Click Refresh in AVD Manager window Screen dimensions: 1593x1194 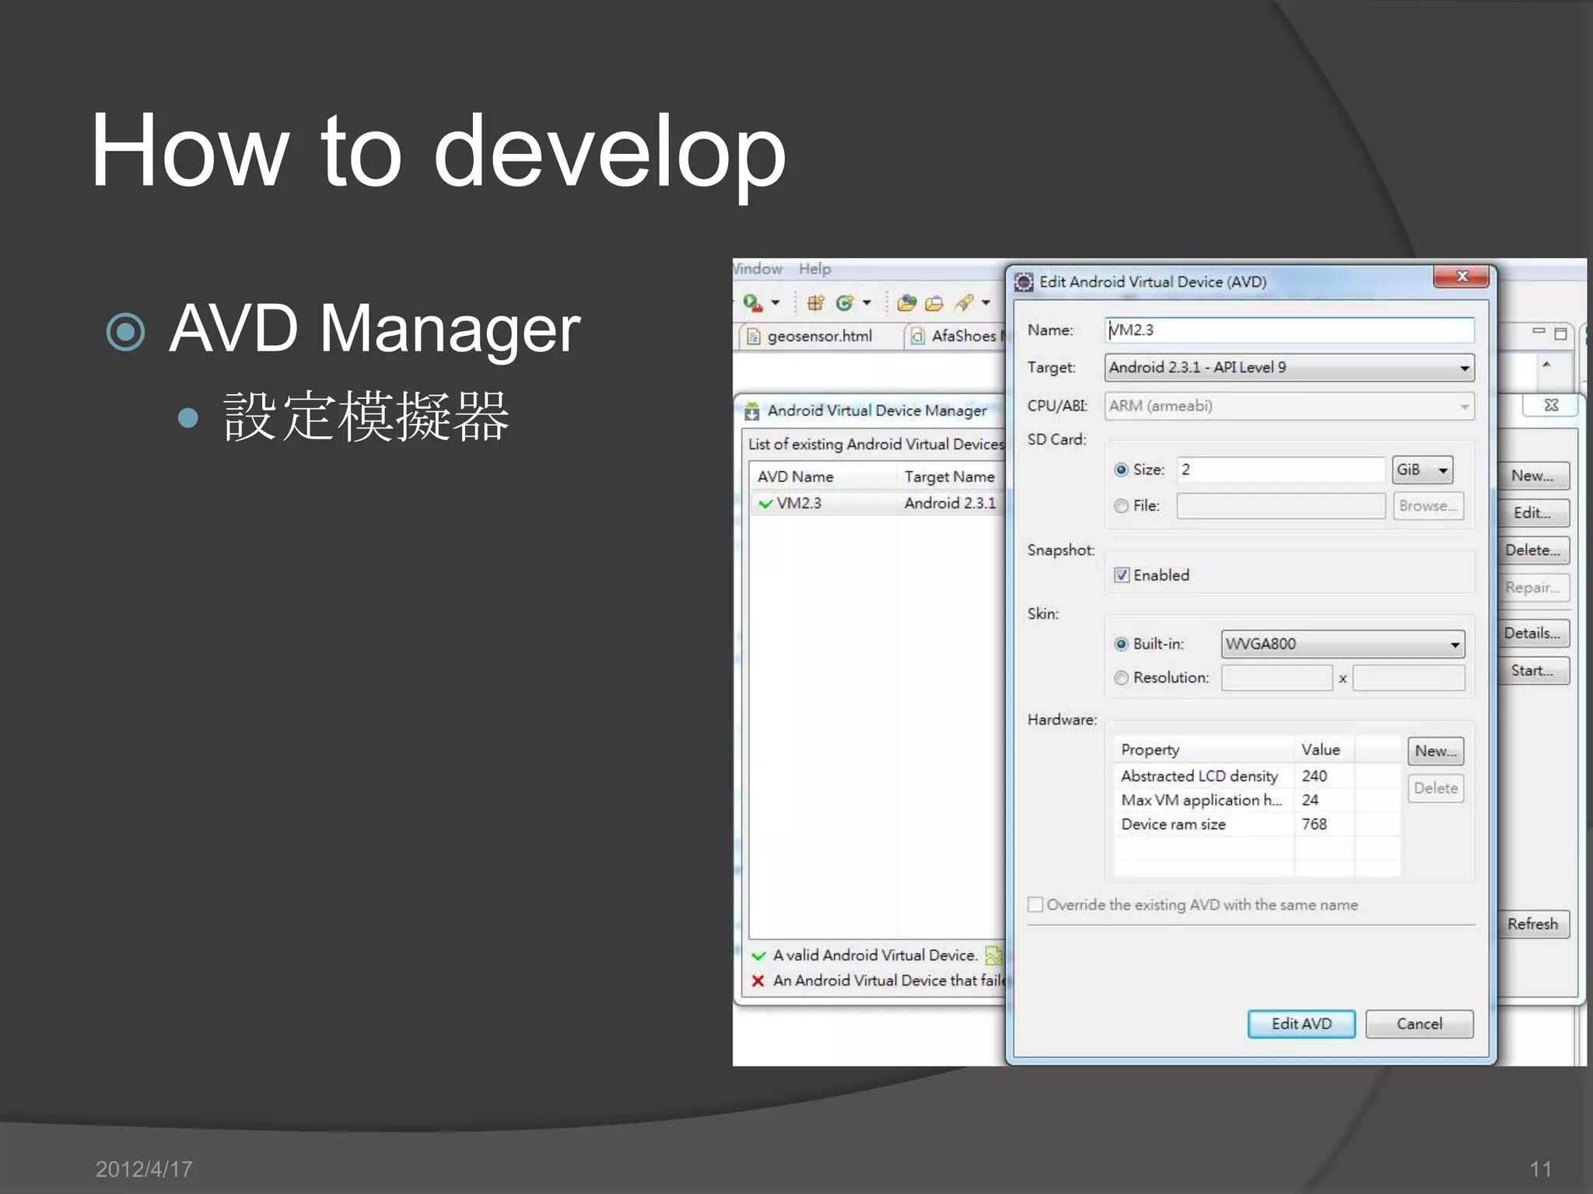[1532, 924]
